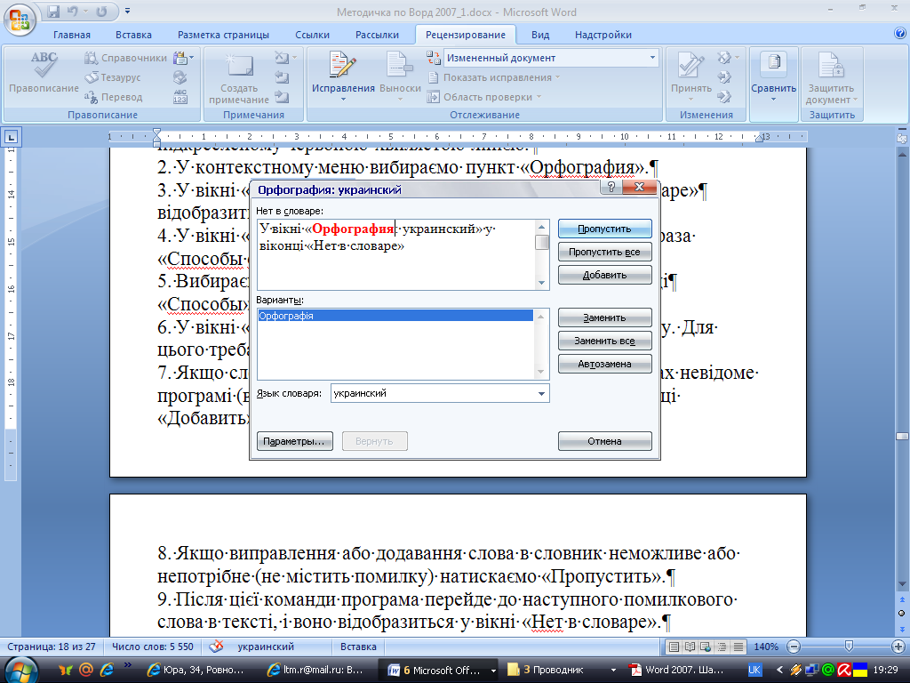This screenshot has height=683, width=910.
Task: Click the 140% zoom level
Action: click(x=765, y=647)
